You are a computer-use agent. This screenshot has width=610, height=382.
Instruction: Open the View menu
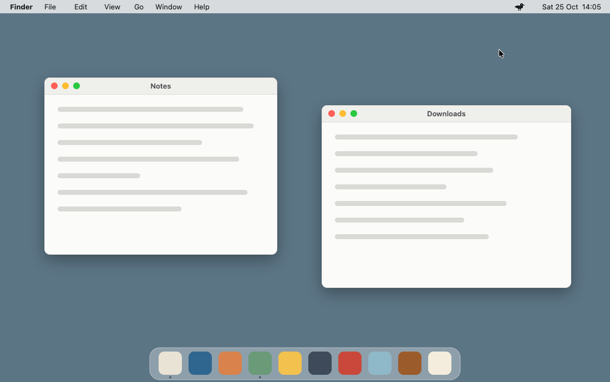(112, 7)
